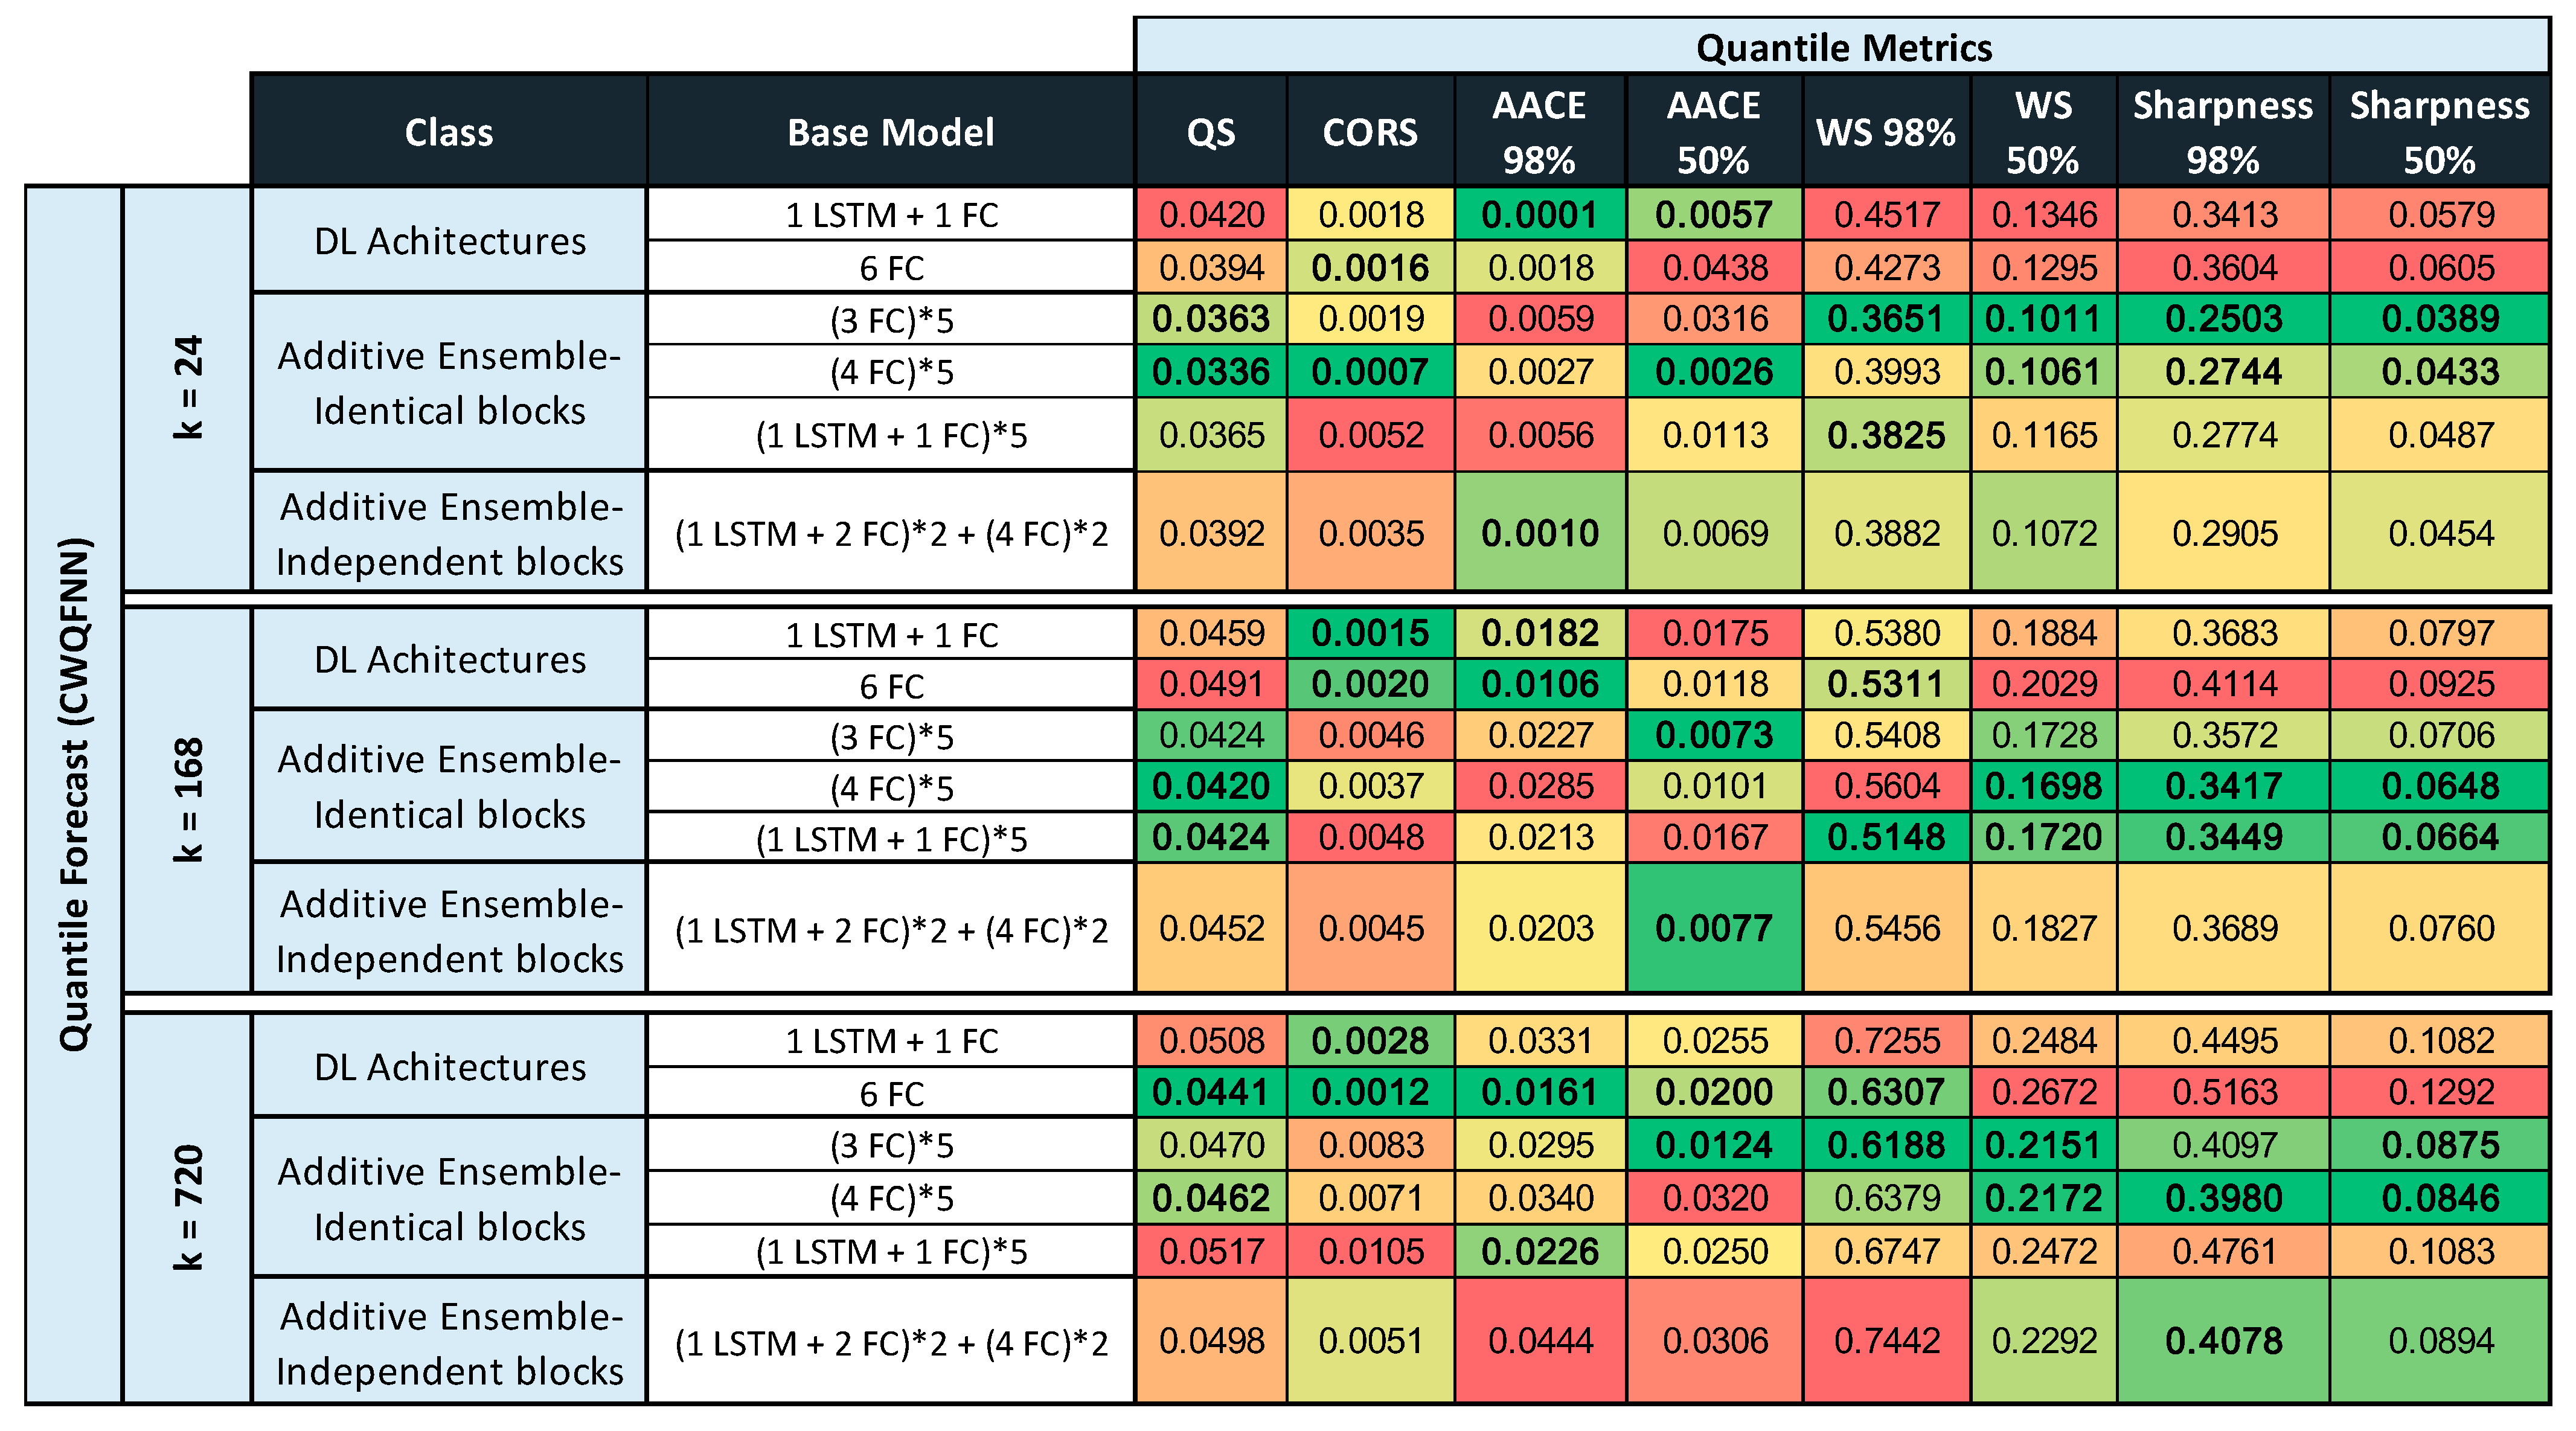
Task: Click the QS column header
Action: (x=1210, y=132)
